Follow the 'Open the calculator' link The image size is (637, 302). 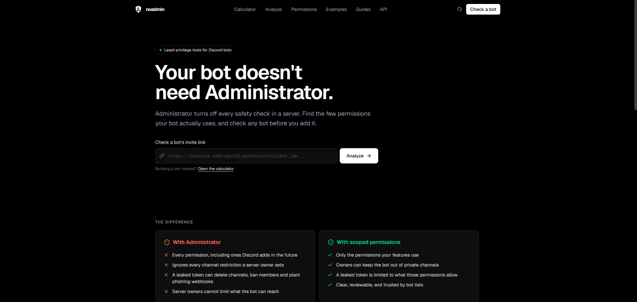point(216,169)
